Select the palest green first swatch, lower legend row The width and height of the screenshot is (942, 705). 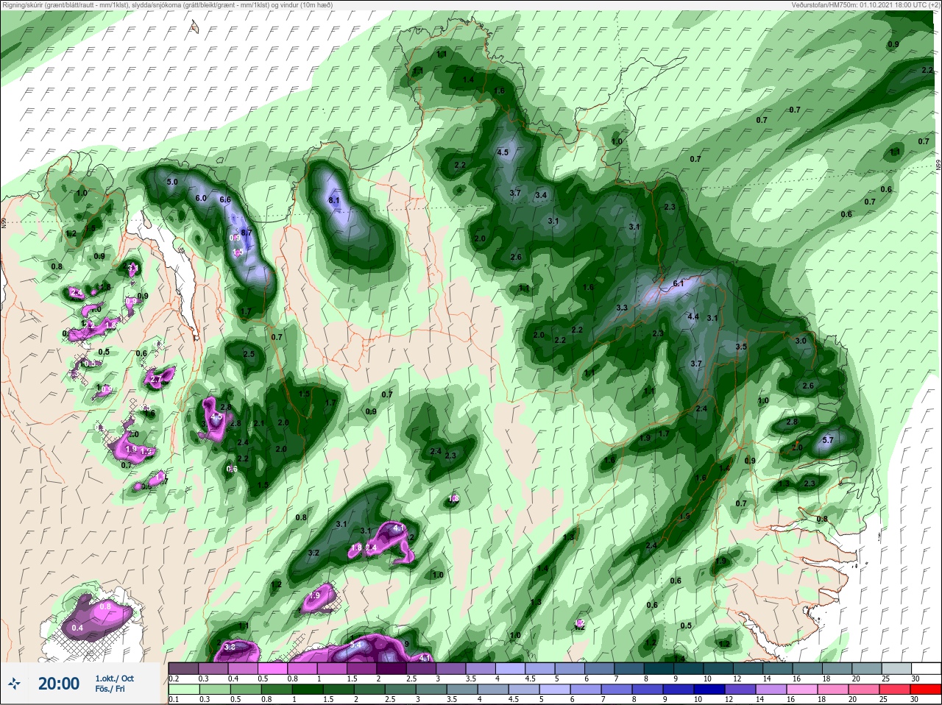183,690
